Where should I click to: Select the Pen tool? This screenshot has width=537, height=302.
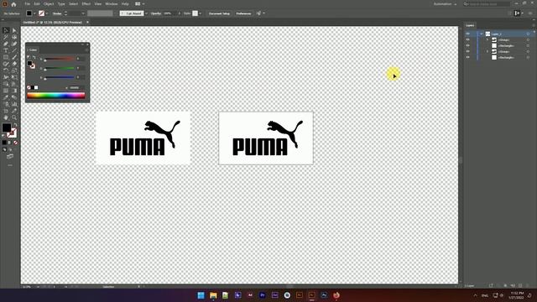coord(6,44)
